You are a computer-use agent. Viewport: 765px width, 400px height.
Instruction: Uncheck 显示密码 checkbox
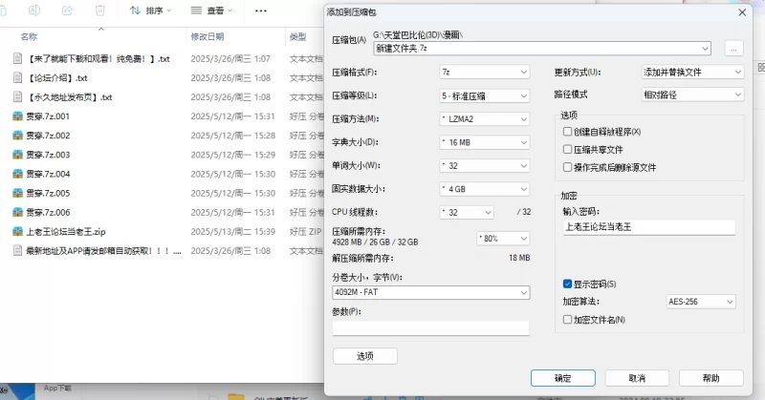click(567, 284)
